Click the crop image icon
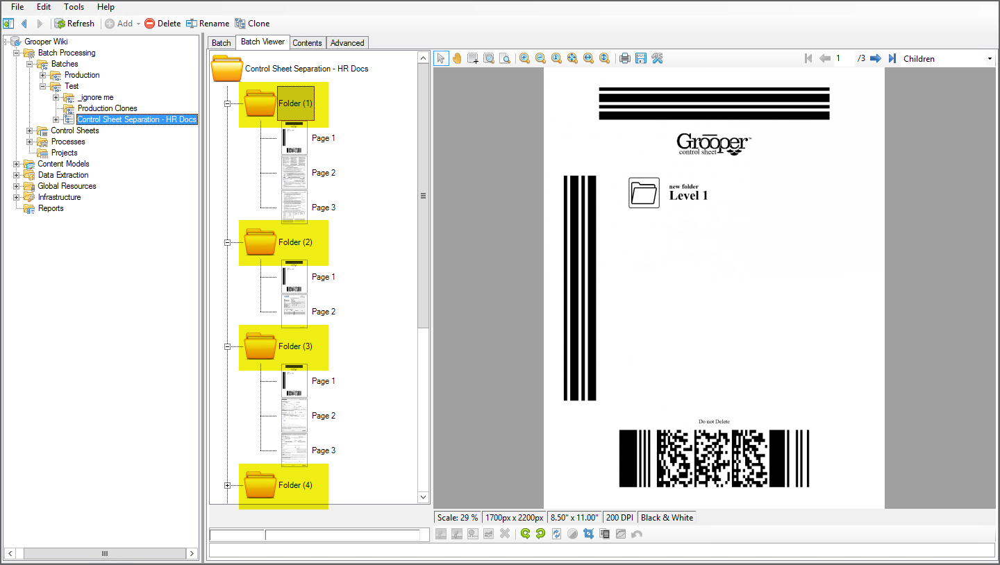Screen dimensions: 1000x565 (x=589, y=534)
